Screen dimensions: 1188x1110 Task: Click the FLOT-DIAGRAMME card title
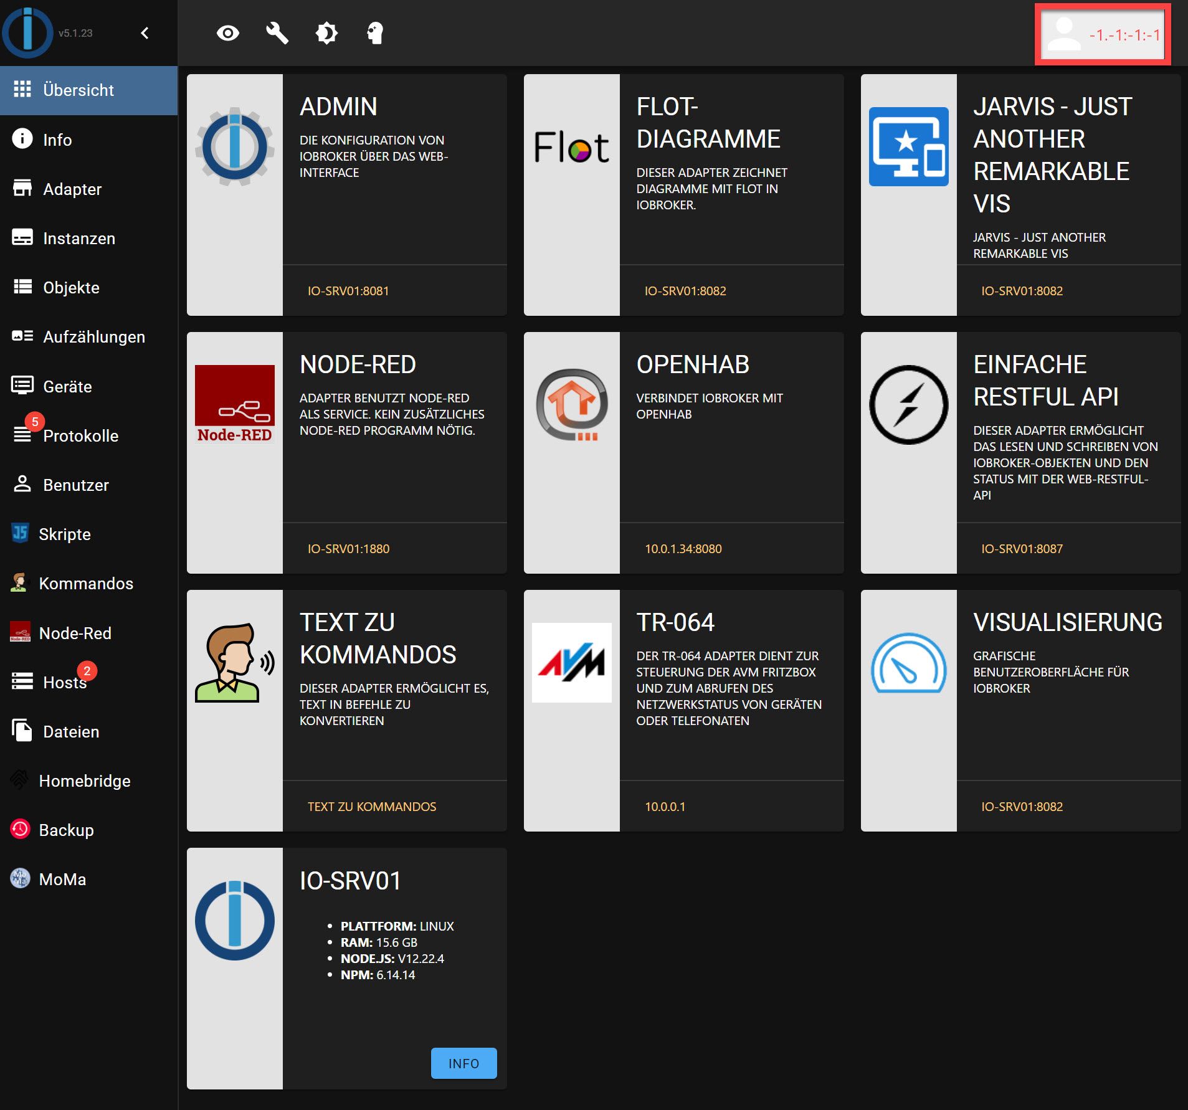point(708,123)
